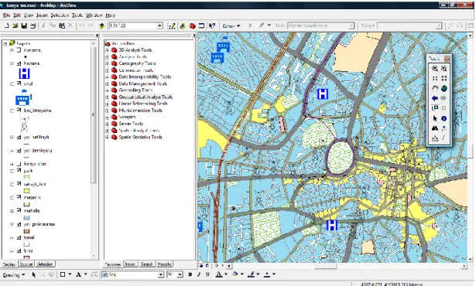Open the File menu
Image resolution: width=476 pixels, height=286 pixels.
coord(6,15)
